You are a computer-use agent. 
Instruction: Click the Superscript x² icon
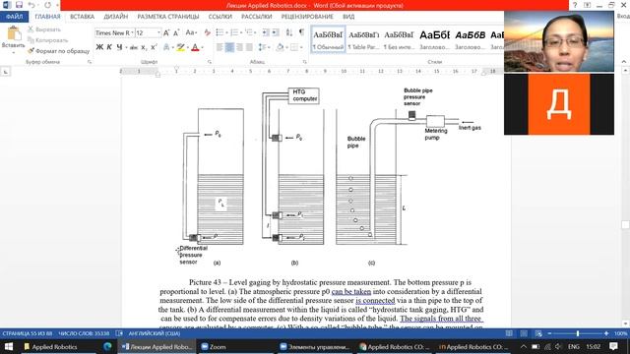(x=154, y=47)
